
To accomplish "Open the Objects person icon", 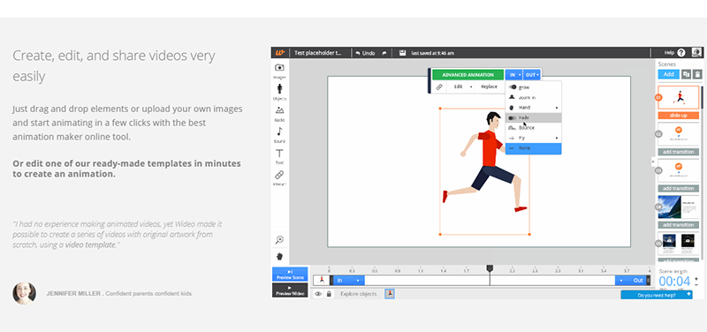I will point(279,89).
